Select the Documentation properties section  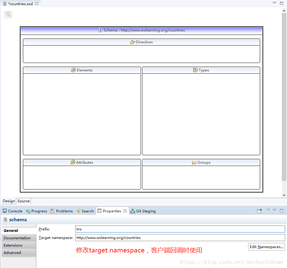(19, 238)
